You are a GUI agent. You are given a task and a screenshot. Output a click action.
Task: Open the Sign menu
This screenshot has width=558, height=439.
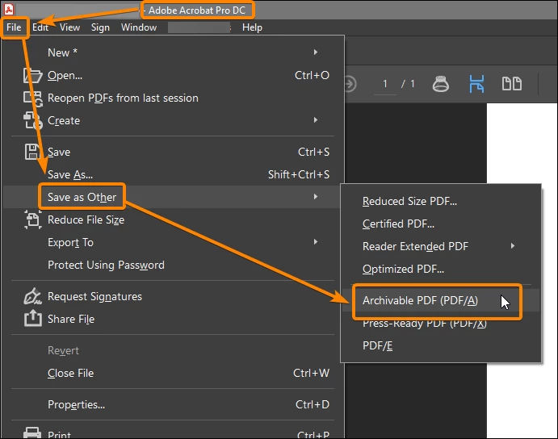(x=100, y=27)
